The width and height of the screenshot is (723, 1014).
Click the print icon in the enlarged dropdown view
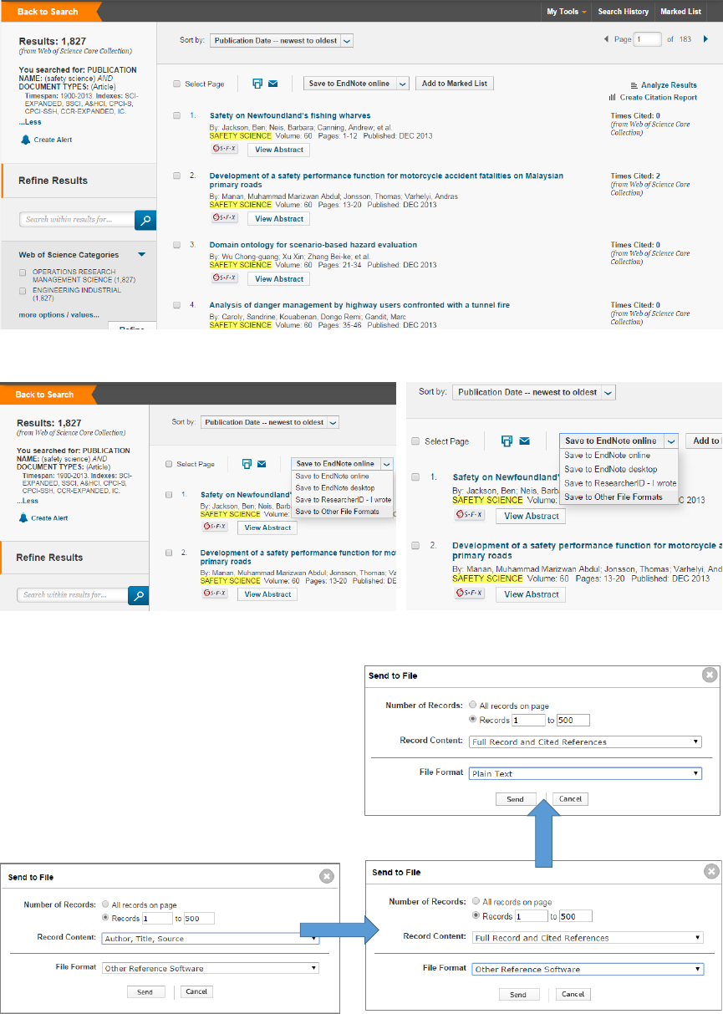[x=507, y=441]
